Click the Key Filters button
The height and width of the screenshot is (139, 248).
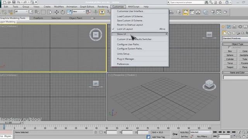(203, 137)
